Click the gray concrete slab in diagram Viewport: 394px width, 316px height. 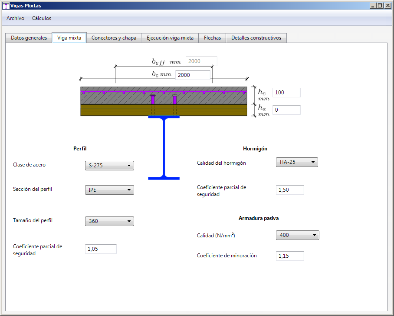pyautogui.click(x=164, y=96)
